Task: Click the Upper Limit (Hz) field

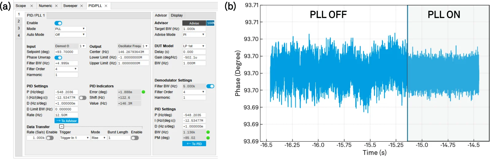Action: click(x=133, y=63)
